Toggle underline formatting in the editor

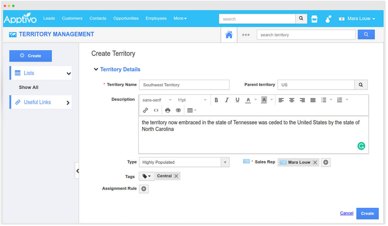tap(237, 100)
